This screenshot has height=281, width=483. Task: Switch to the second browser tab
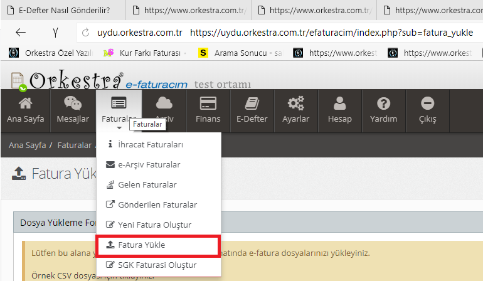click(189, 10)
